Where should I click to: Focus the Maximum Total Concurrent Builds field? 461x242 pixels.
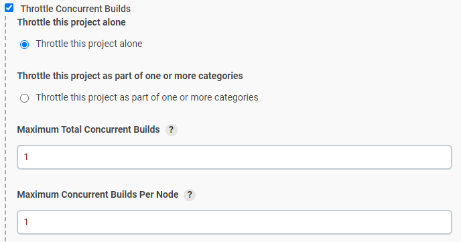[x=235, y=157]
